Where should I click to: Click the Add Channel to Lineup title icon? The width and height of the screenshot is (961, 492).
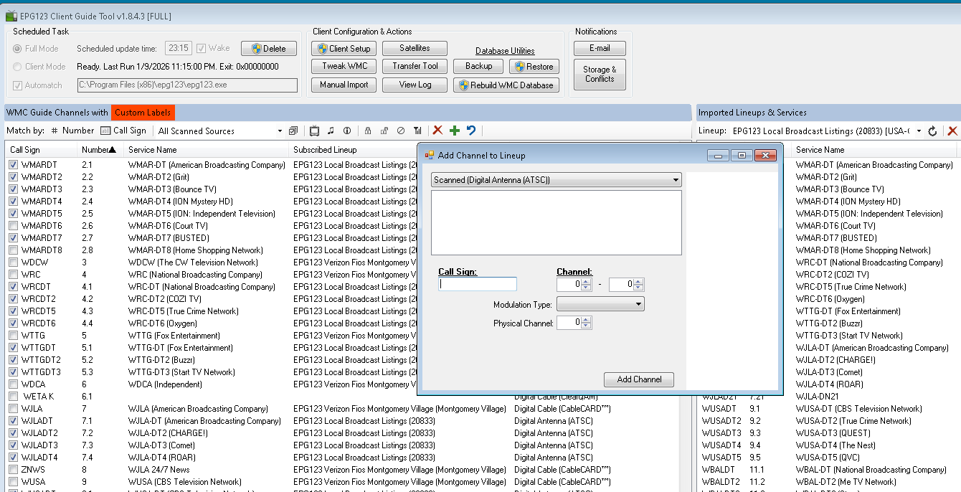coord(430,155)
